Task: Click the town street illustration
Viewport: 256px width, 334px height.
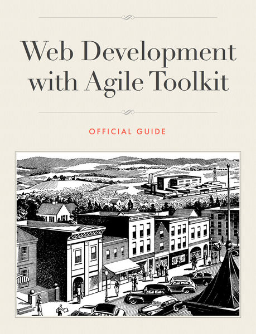Action: point(128,234)
